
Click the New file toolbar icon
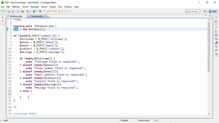click(x=3, y=11)
